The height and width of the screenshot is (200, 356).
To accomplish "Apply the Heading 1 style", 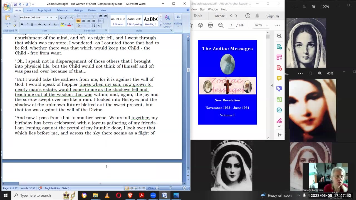I will coord(150,21).
